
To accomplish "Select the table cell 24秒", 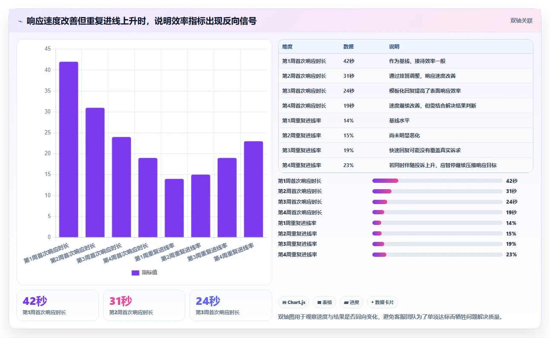I will pos(348,91).
